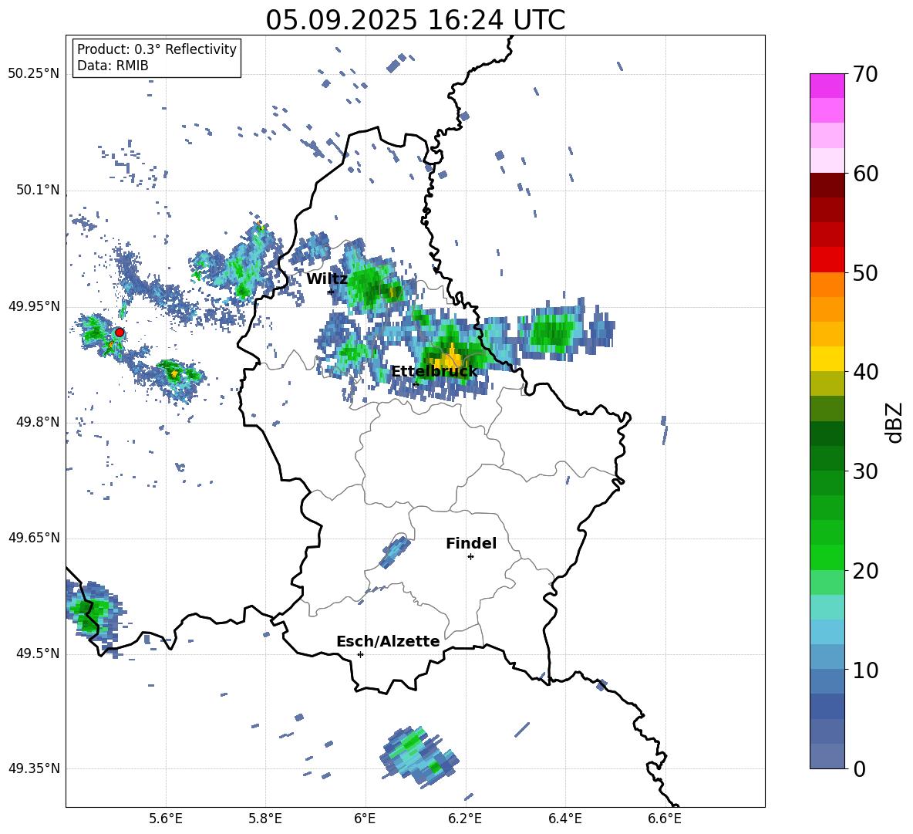Screen dimensions: 913x834
Task: Click the 50.25°N latitude tick label
Action: (34, 74)
